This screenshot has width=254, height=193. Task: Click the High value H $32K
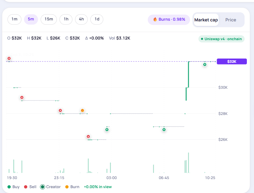pos(34,38)
